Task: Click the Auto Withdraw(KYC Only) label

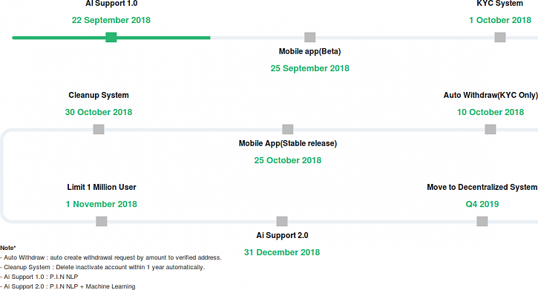Action: click(491, 95)
